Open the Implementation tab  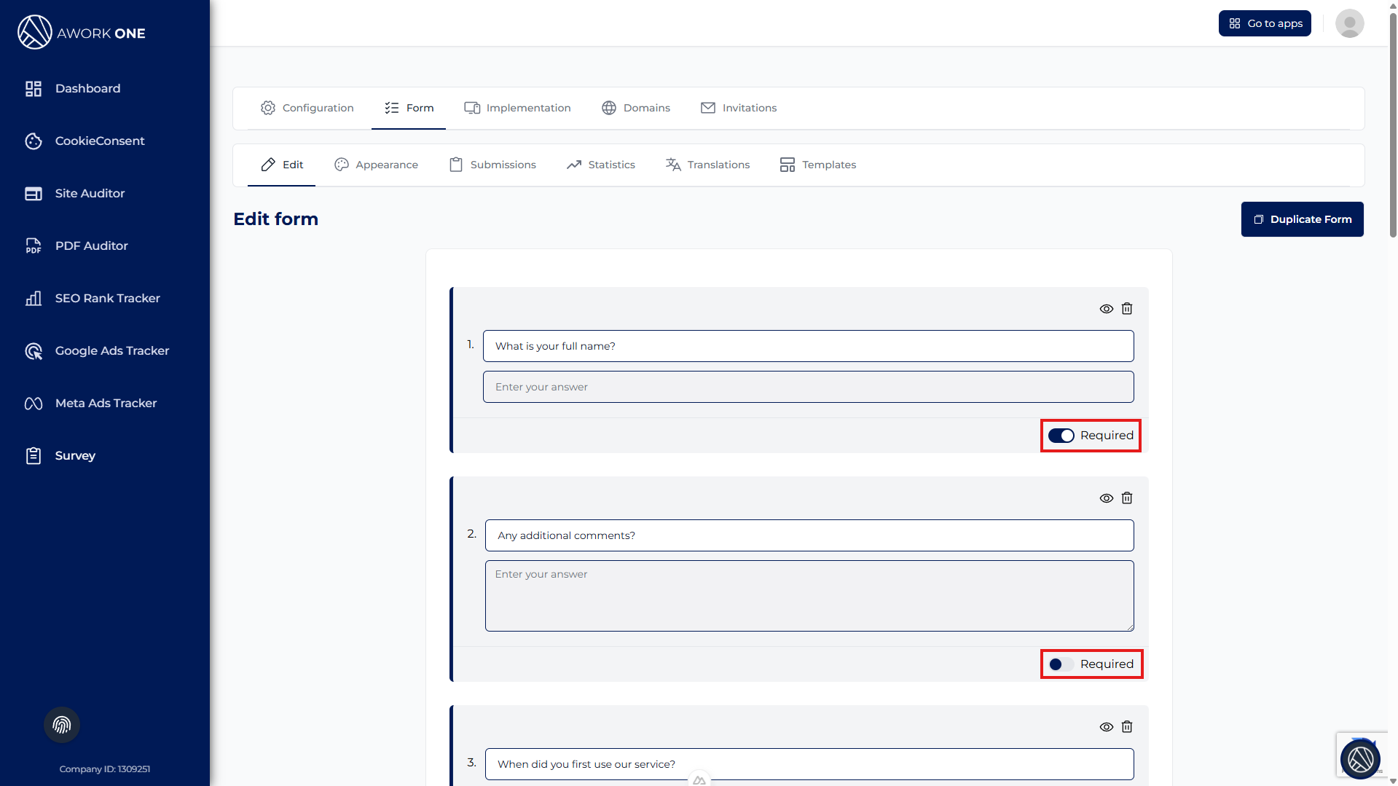pyautogui.click(x=518, y=108)
